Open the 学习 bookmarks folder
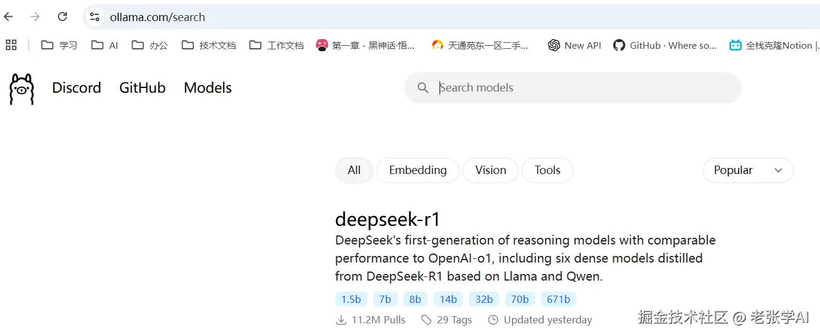 [59, 45]
